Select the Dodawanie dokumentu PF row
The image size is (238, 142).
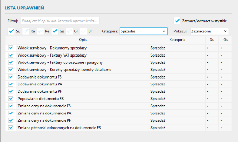point(82,91)
